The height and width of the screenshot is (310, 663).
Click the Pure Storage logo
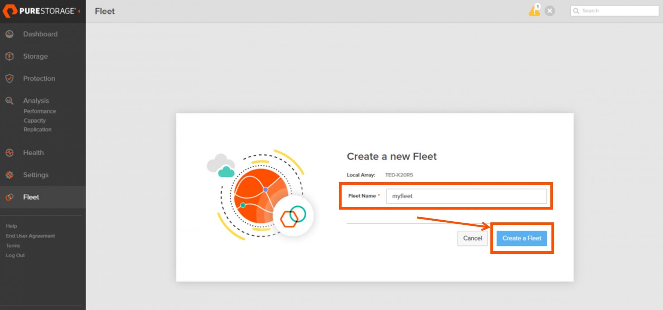tap(39, 11)
